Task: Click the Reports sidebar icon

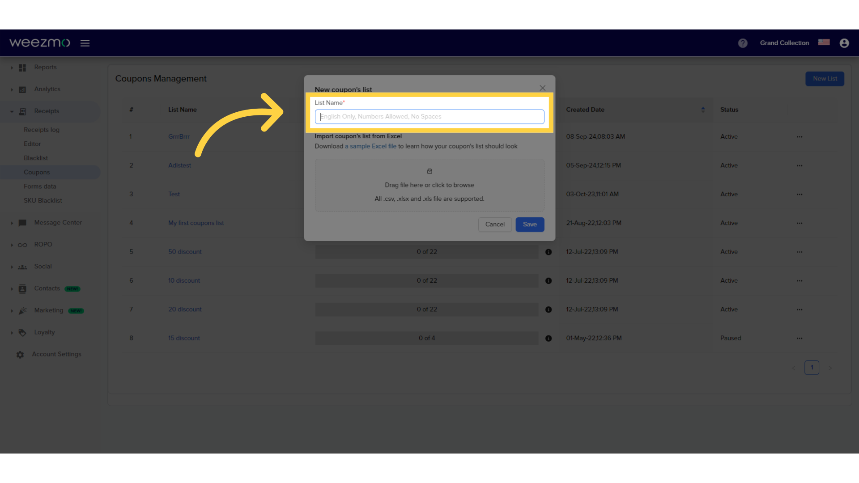Action: (22, 68)
